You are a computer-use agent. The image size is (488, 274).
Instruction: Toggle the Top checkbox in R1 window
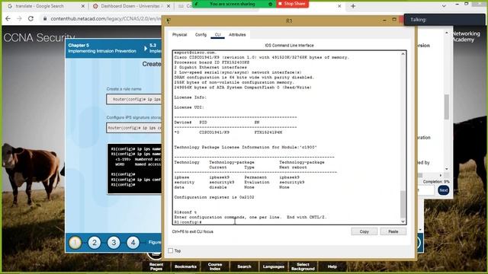(x=171, y=250)
